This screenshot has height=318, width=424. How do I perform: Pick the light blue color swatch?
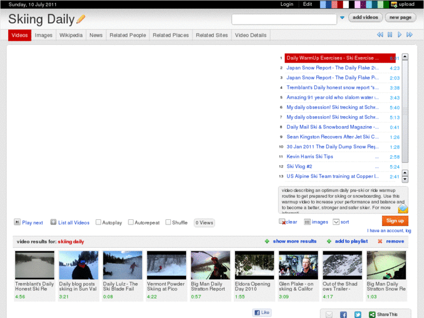pos(323,4)
